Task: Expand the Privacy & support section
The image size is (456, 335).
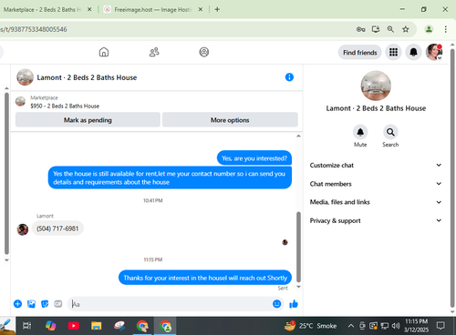Action: [x=376, y=220]
